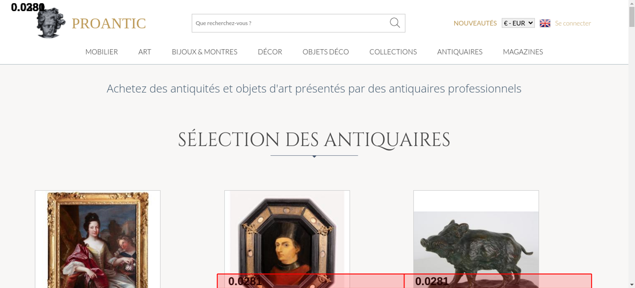Screen dimensions: 635x288
Task: Go to the Antiquaires menu
Action: point(459,52)
